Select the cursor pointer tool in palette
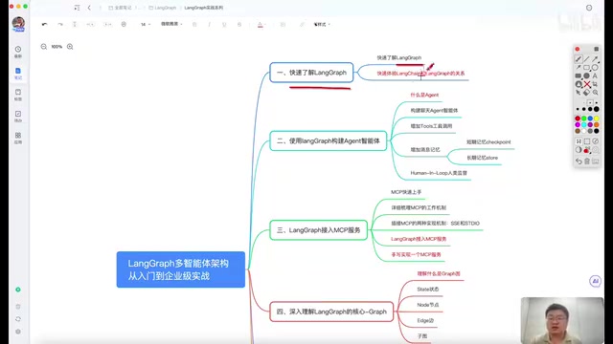The width and height of the screenshot is (613, 344). [x=578, y=93]
